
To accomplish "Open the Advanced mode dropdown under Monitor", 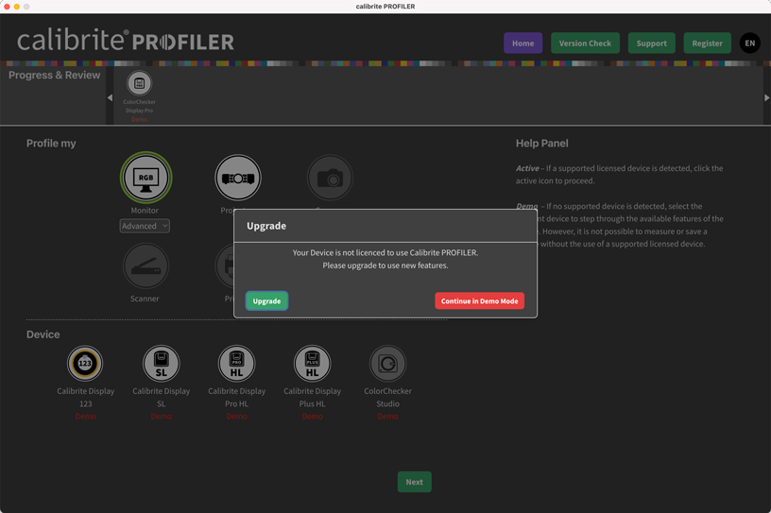I will coord(145,226).
